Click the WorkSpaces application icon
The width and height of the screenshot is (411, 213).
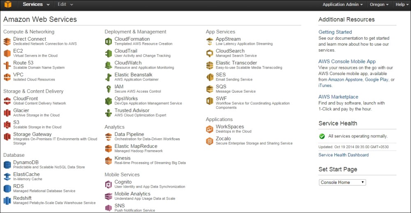(x=210, y=129)
